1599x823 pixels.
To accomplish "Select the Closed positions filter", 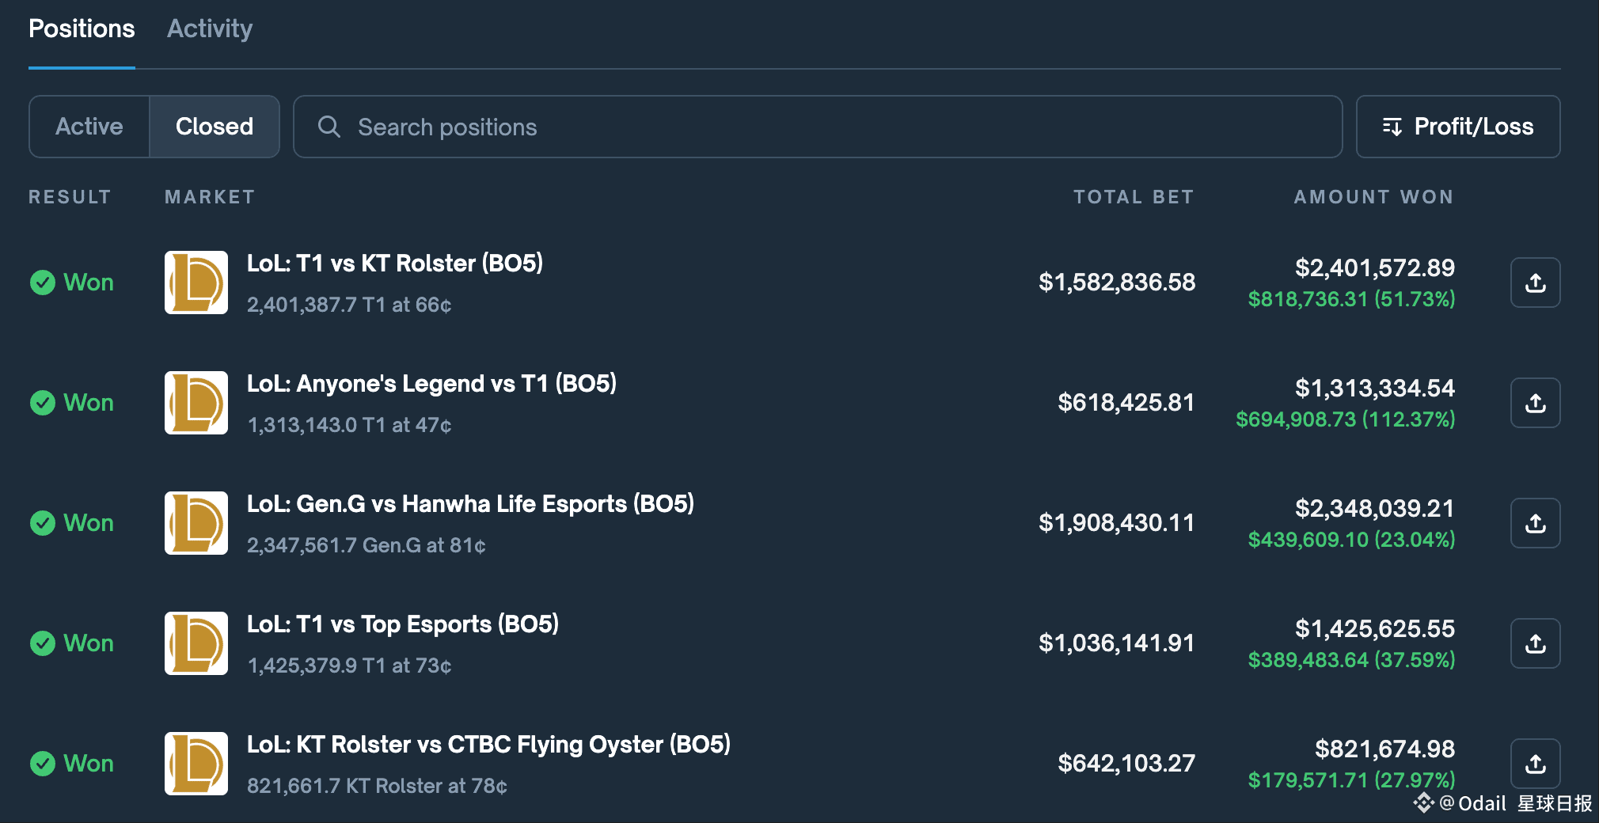I will click(214, 127).
